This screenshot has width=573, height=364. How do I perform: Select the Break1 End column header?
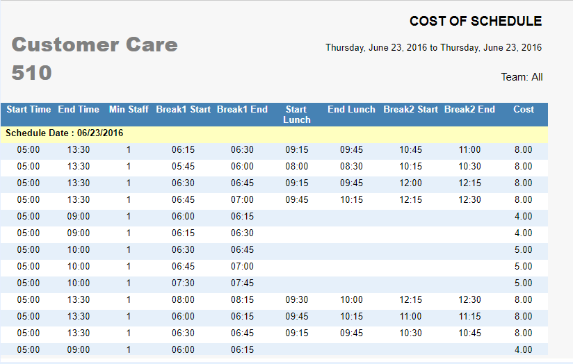pos(242,110)
